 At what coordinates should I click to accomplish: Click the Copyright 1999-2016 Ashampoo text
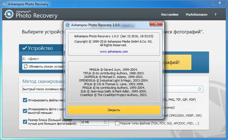tap(113, 41)
